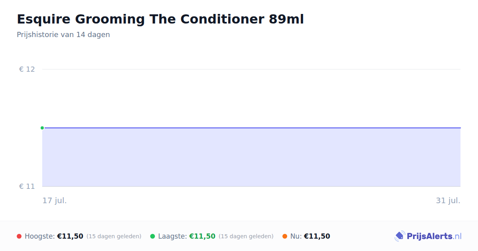Click the shaded area under price line
The width and height of the screenshot is (478, 251).
point(251,157)
